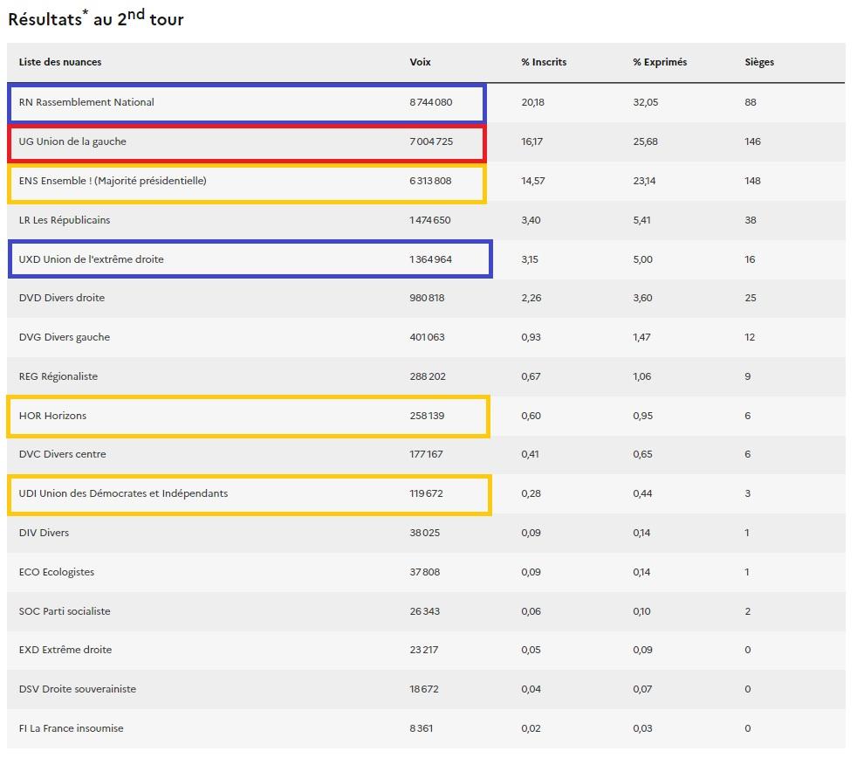Click the 25 seats value for DVD
Viewport: 857px width, 758px height.
(x=751, y=298)
